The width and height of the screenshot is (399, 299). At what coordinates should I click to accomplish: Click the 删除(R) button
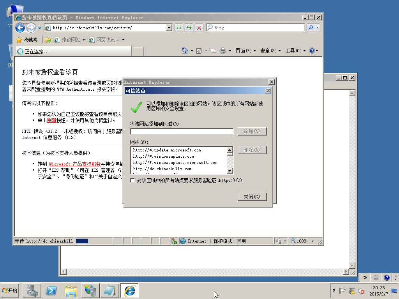[252, 150]
